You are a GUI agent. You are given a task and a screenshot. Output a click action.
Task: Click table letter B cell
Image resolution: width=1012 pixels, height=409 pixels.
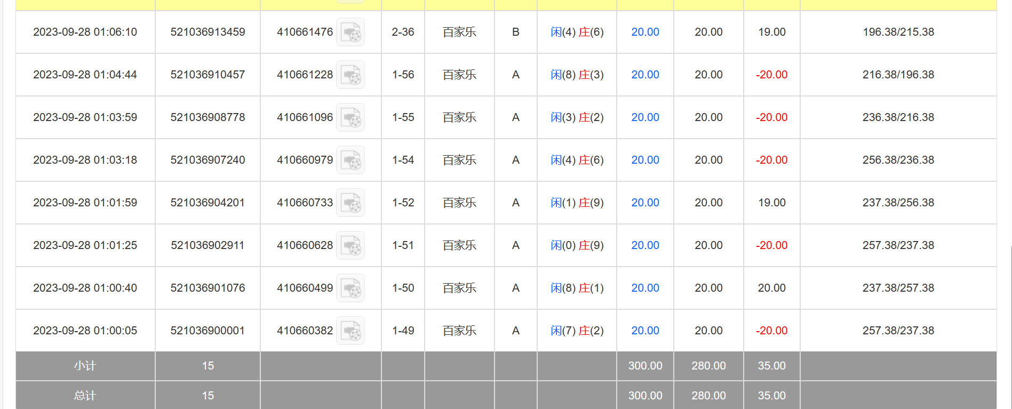(515, 32)
